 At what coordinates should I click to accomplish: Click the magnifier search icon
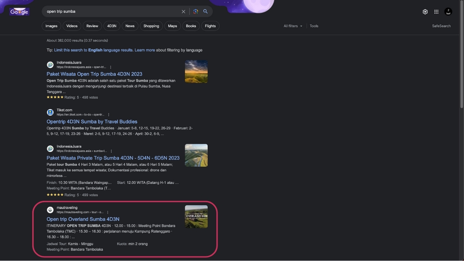point(205,12)
